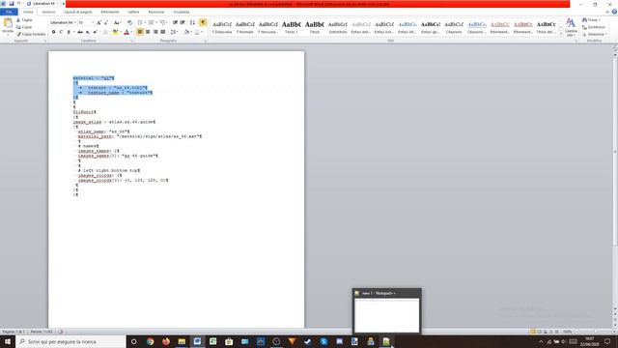Click the Paste (Incolla) clipboard icon
This screenshot has width=618, height=348.
click(x=8, y=23)
